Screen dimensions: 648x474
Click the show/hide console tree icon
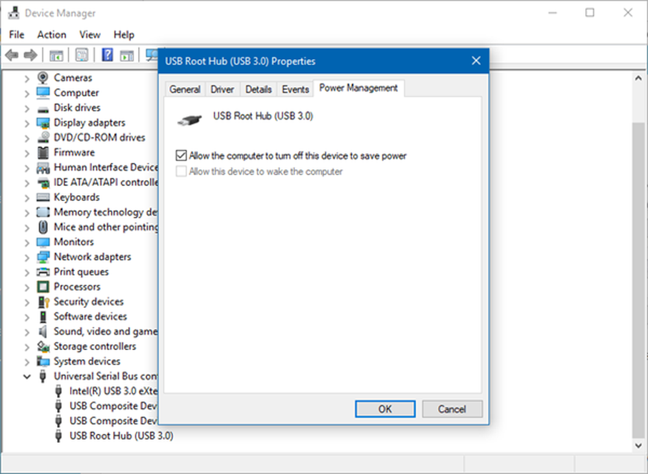click(x=56, y=55)
